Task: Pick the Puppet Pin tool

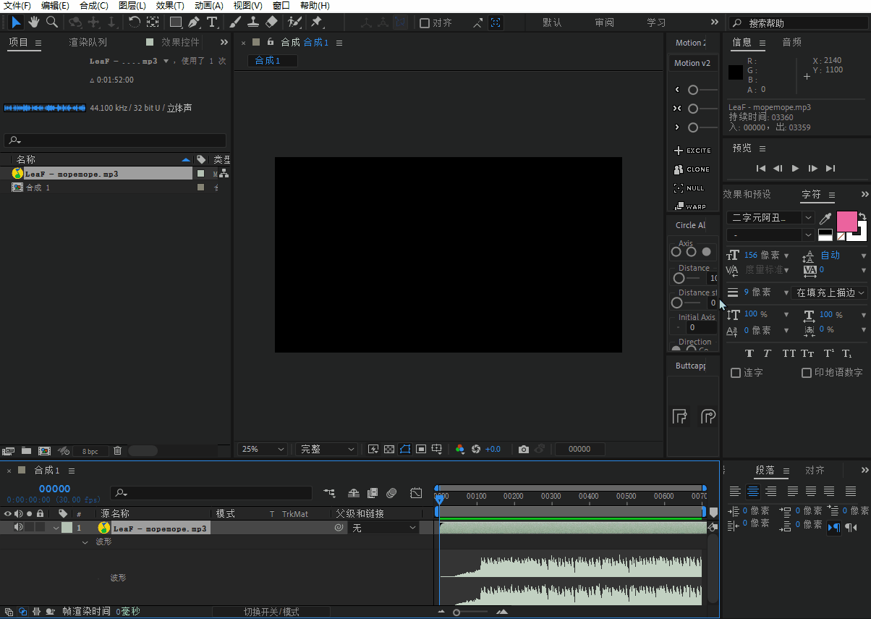Action: click(x=316, y=22)
